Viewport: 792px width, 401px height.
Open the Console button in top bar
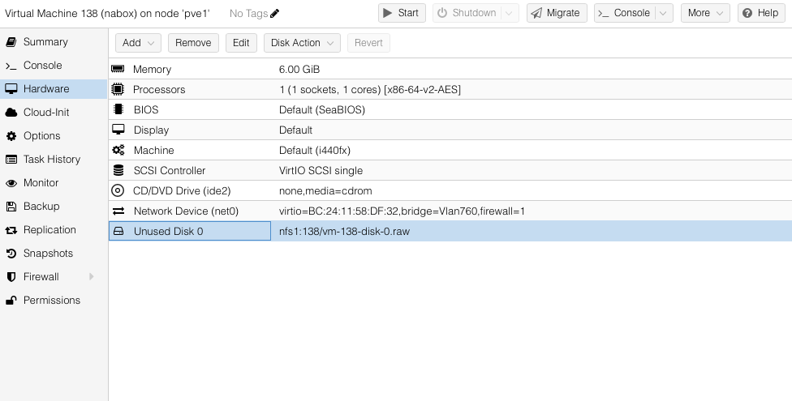(624, 13)
